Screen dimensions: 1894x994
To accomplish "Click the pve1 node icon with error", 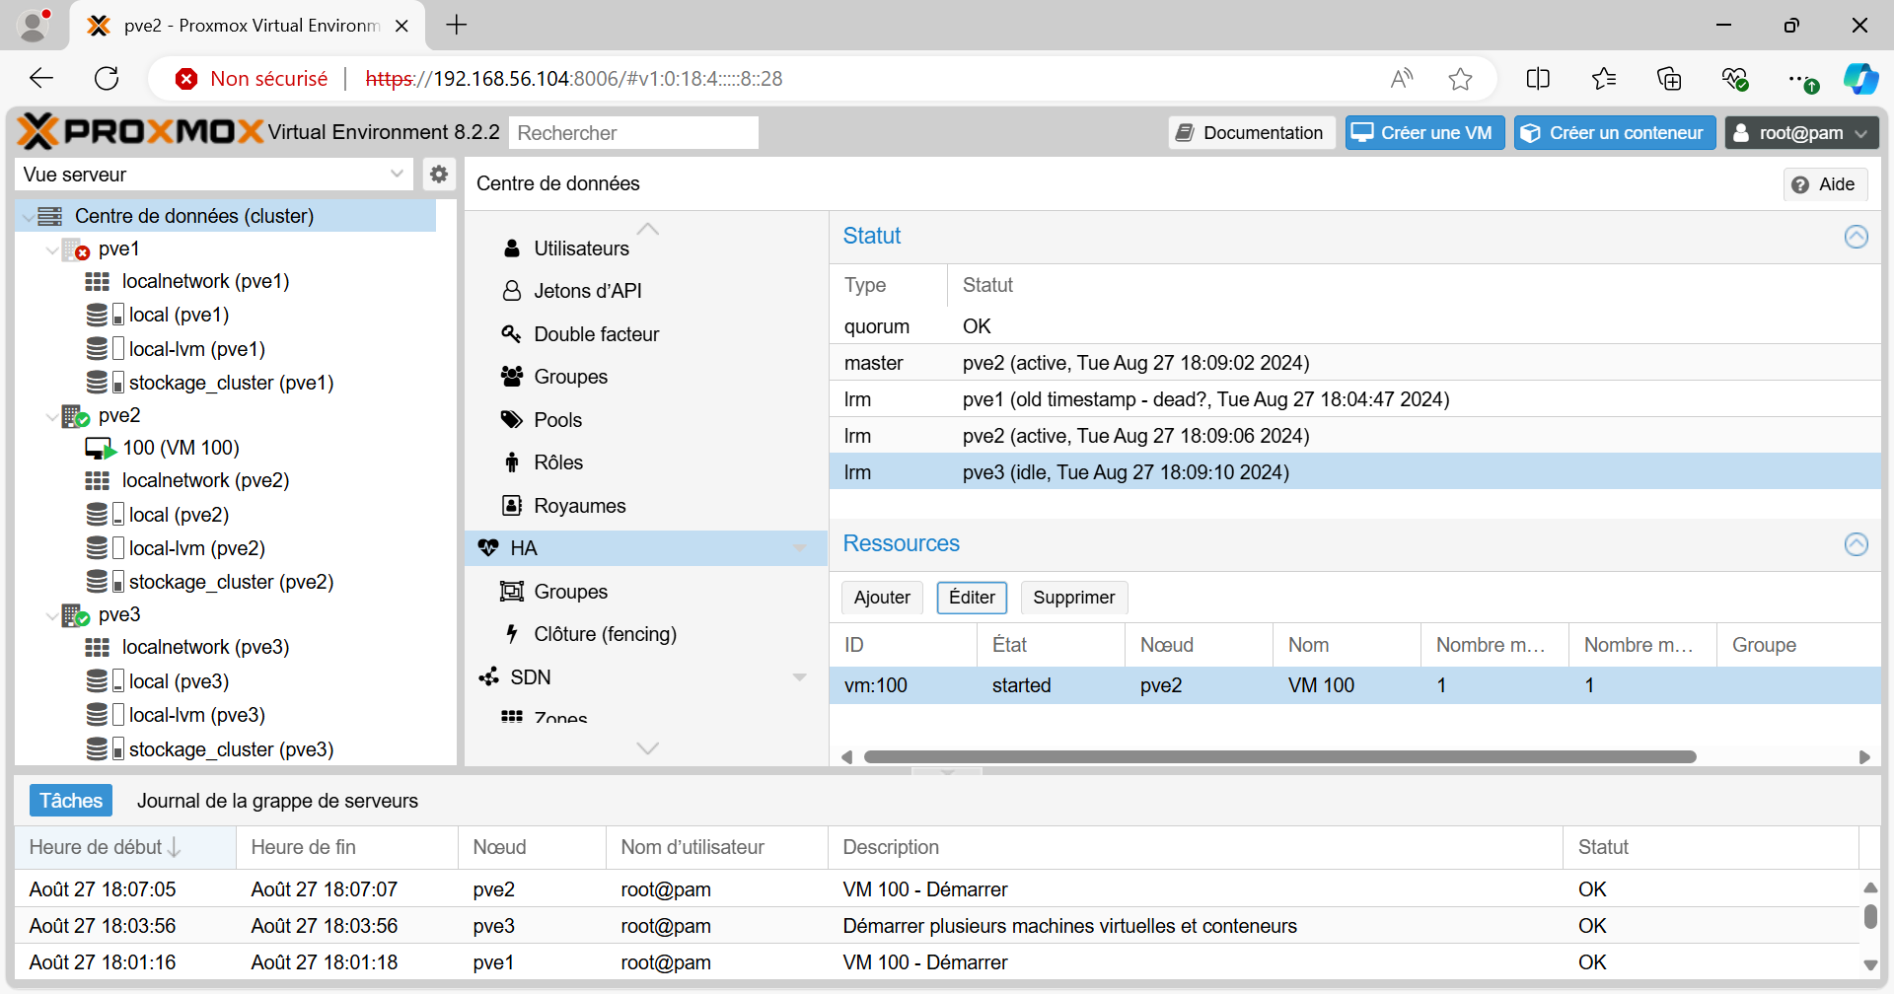I will click(76, 249).
